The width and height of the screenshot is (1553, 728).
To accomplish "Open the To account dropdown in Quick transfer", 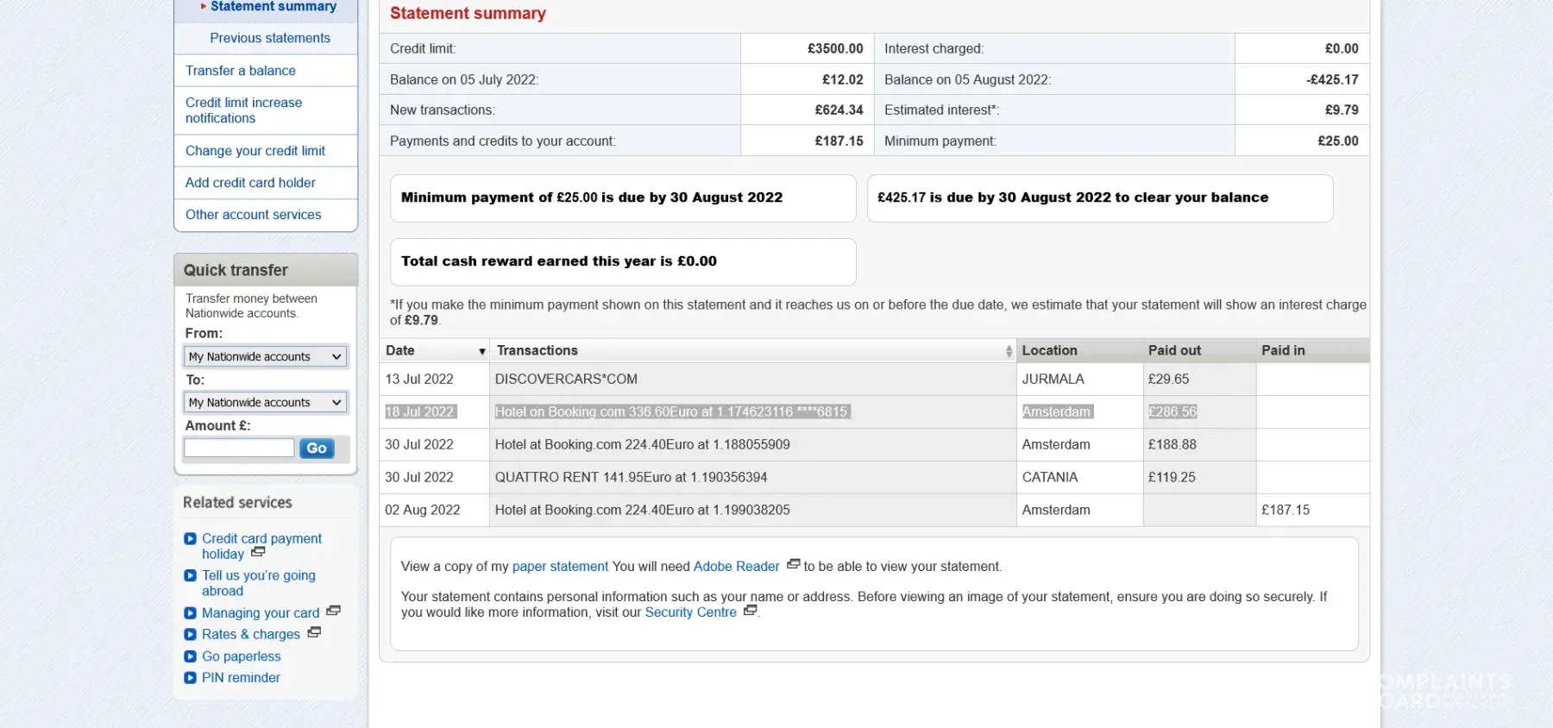I will tap(265, 403).
